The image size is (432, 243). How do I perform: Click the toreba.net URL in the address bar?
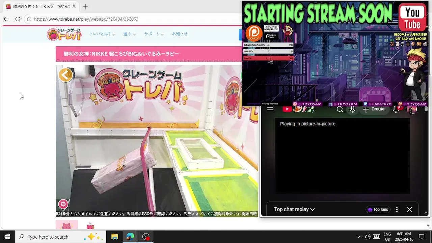[86, 19]
